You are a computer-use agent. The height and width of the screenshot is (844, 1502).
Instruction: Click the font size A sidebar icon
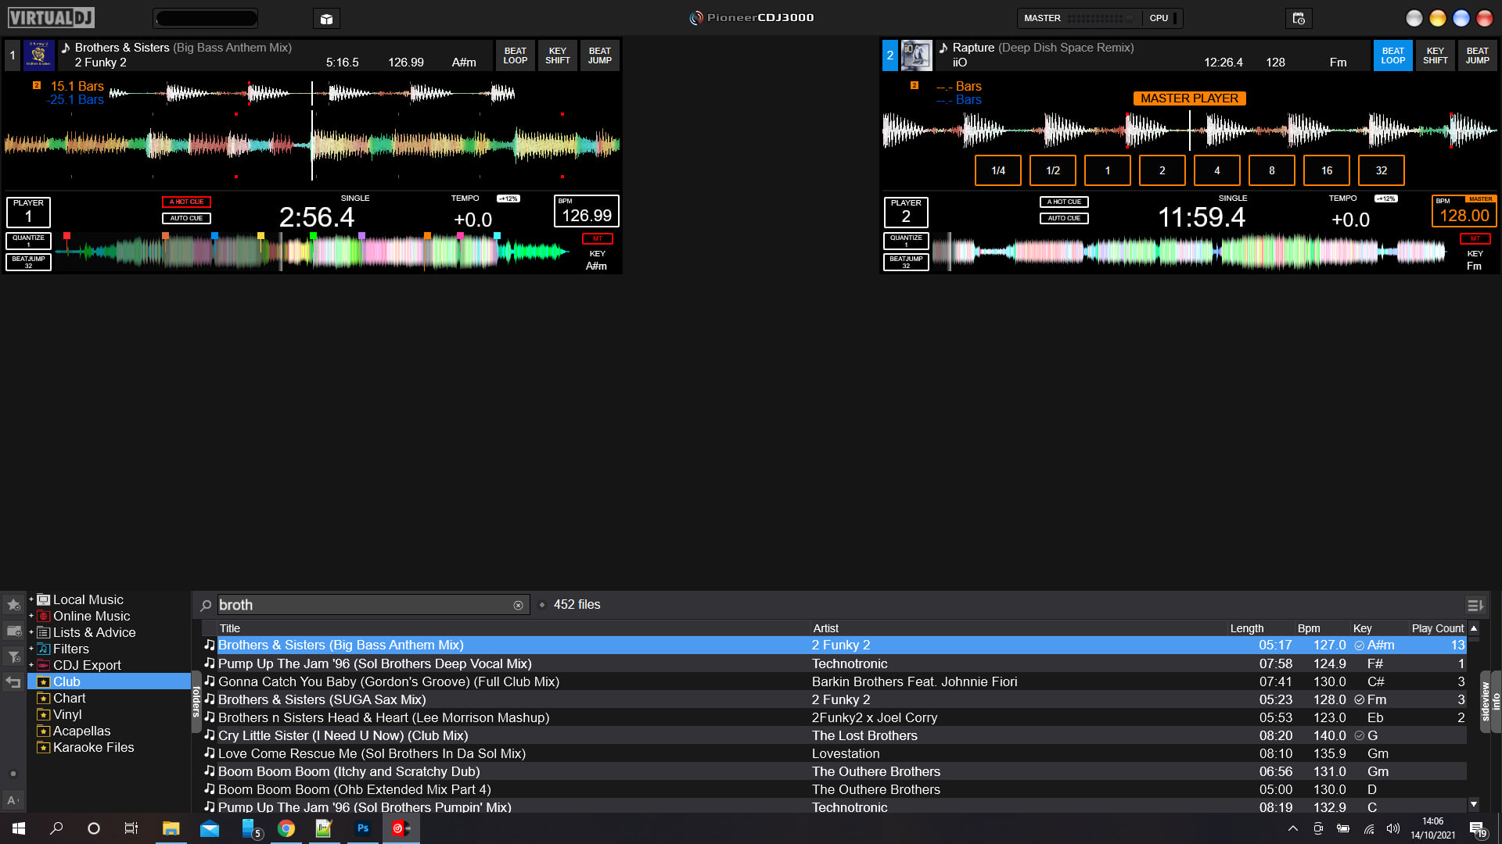(x=13, y=800)
